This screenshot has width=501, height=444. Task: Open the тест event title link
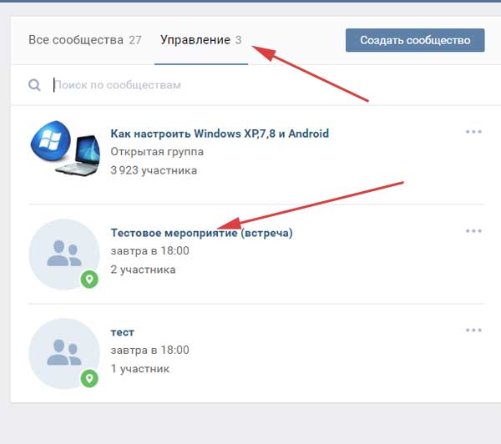(x=122, y=332)
